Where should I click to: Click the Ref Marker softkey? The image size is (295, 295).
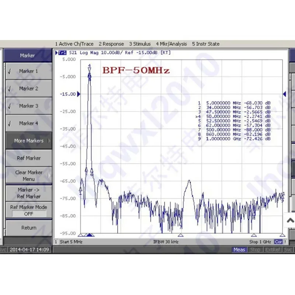(29, 158)
